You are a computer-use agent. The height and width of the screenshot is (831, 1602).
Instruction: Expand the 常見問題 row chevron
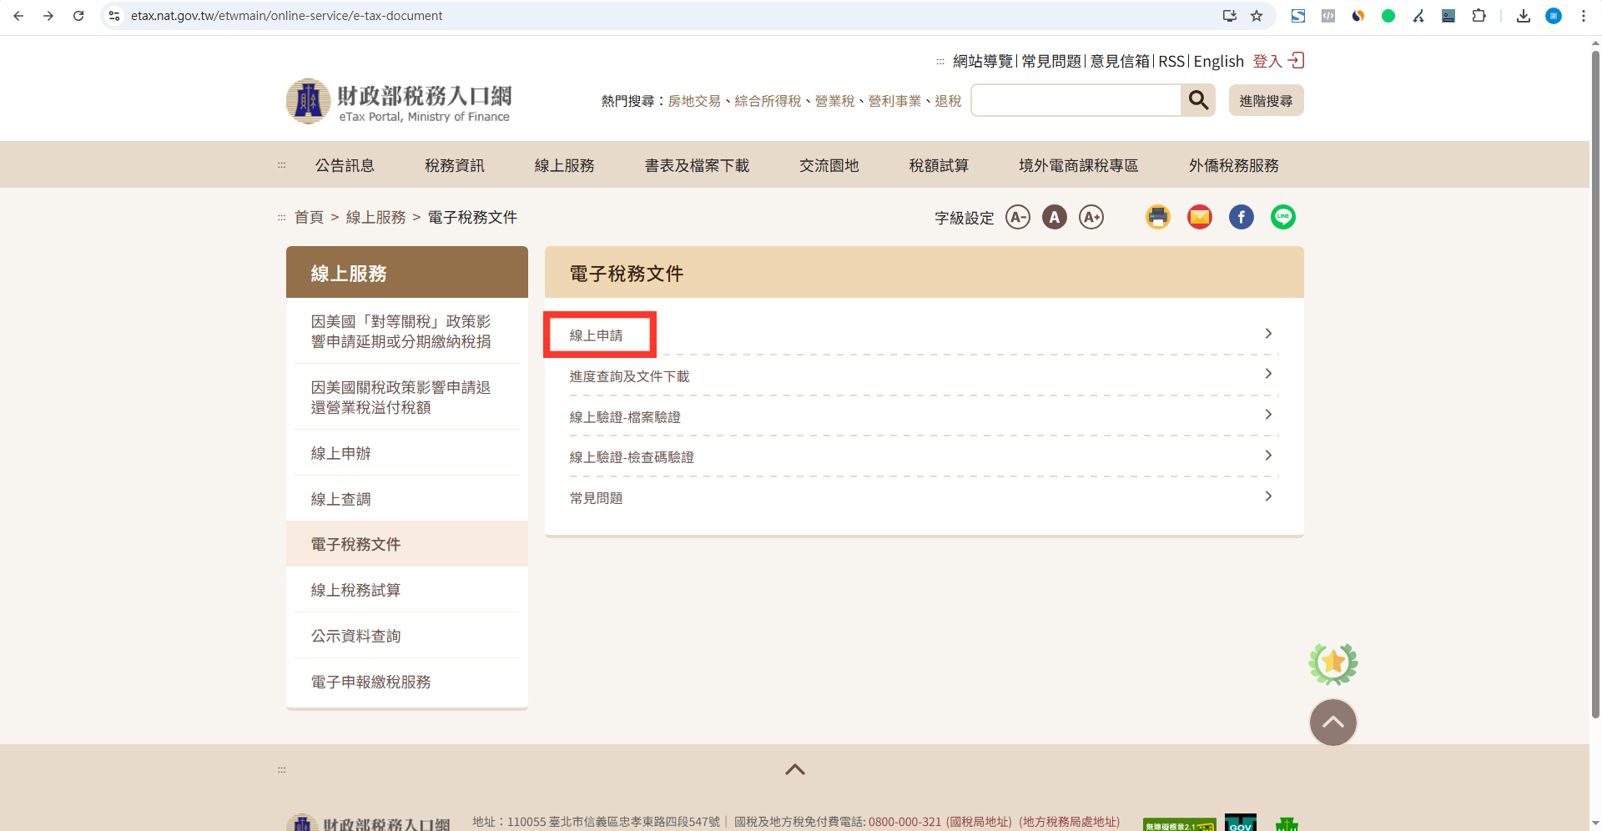1268,497
